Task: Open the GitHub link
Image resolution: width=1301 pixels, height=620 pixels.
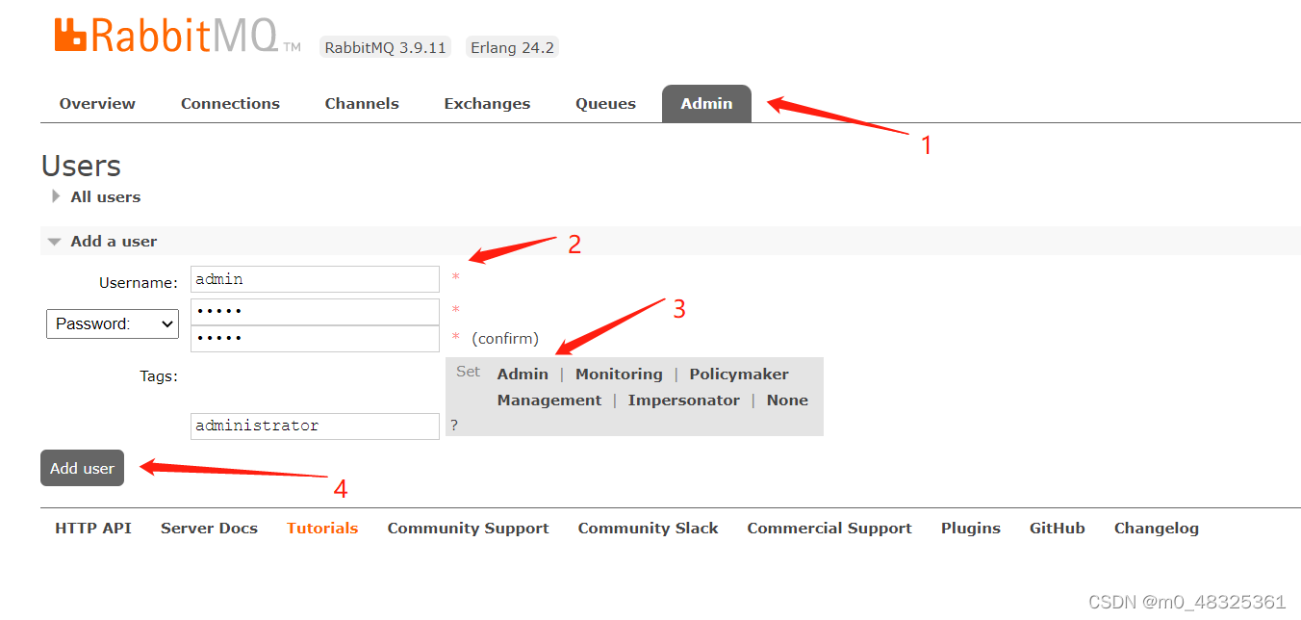Action: click(x=1057, y=528)
